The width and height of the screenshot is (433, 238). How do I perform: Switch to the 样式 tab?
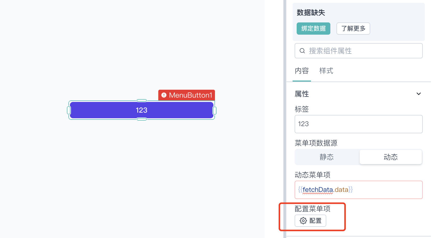(x=326, y=71)
